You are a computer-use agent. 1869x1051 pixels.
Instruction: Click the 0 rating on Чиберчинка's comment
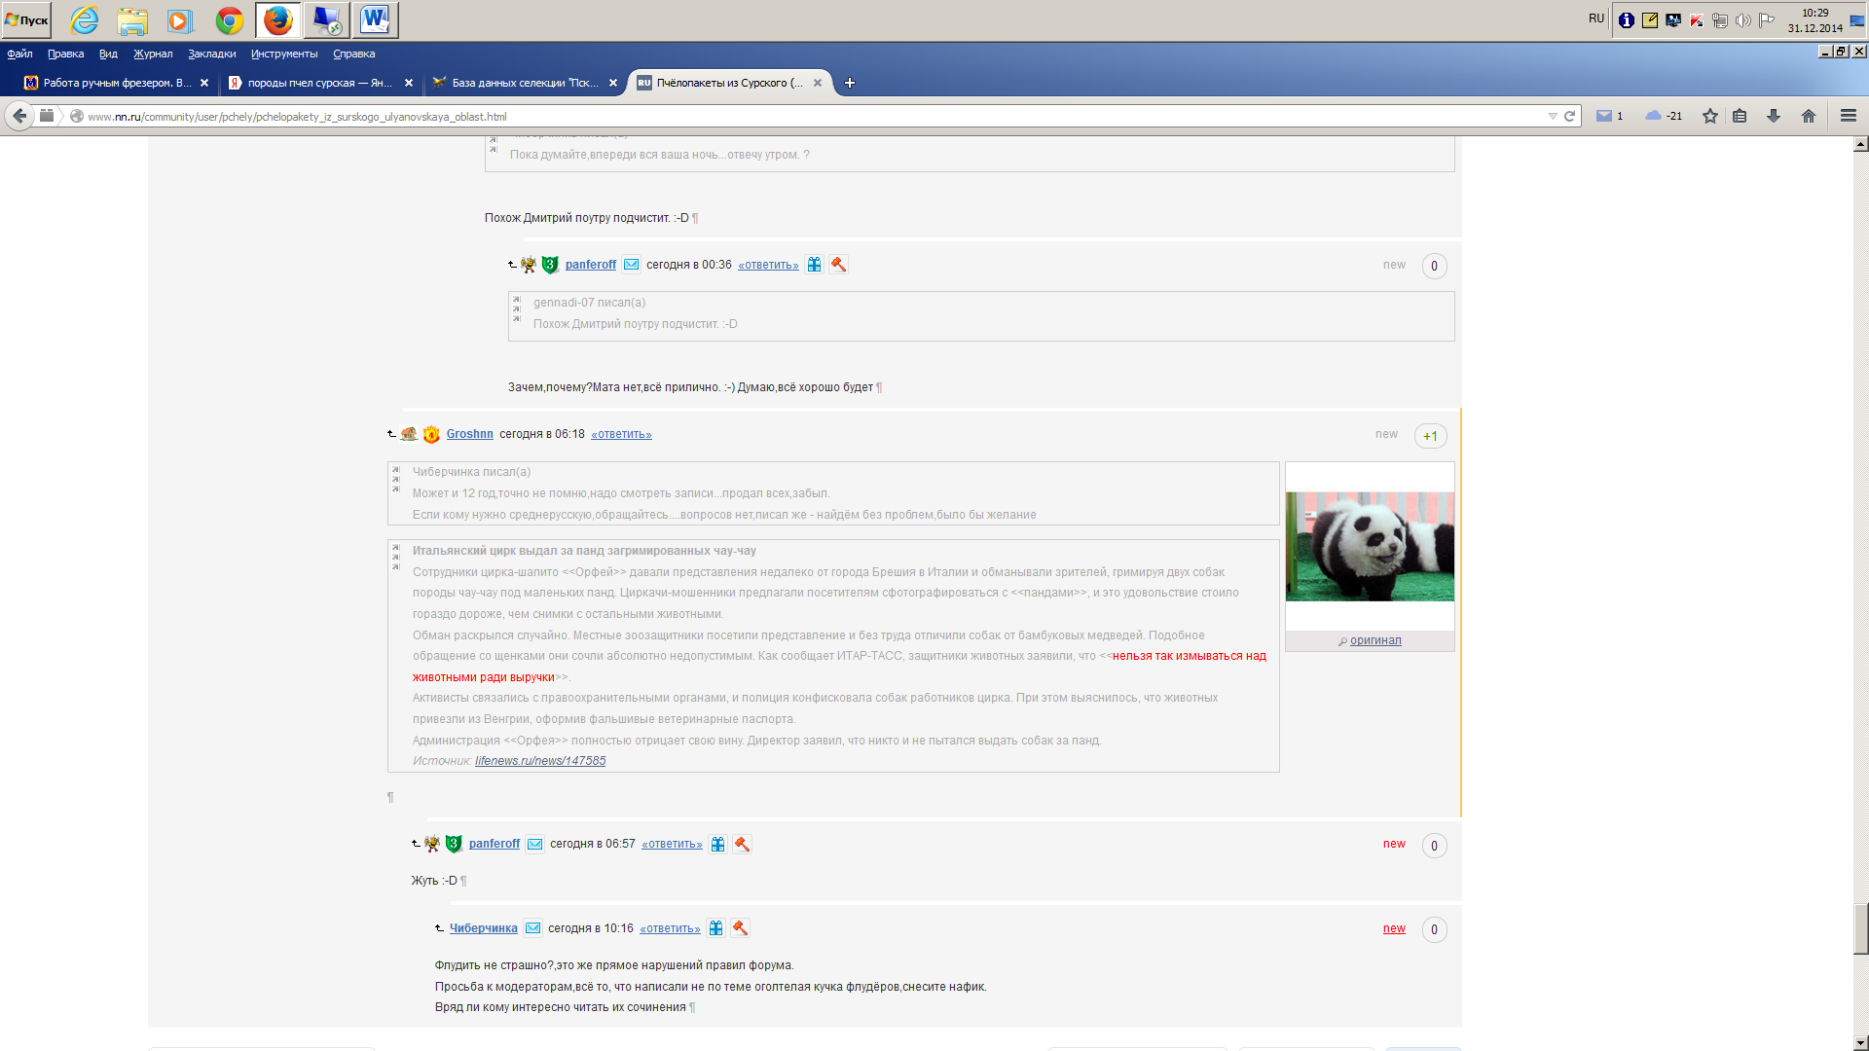coord(1434,929)
